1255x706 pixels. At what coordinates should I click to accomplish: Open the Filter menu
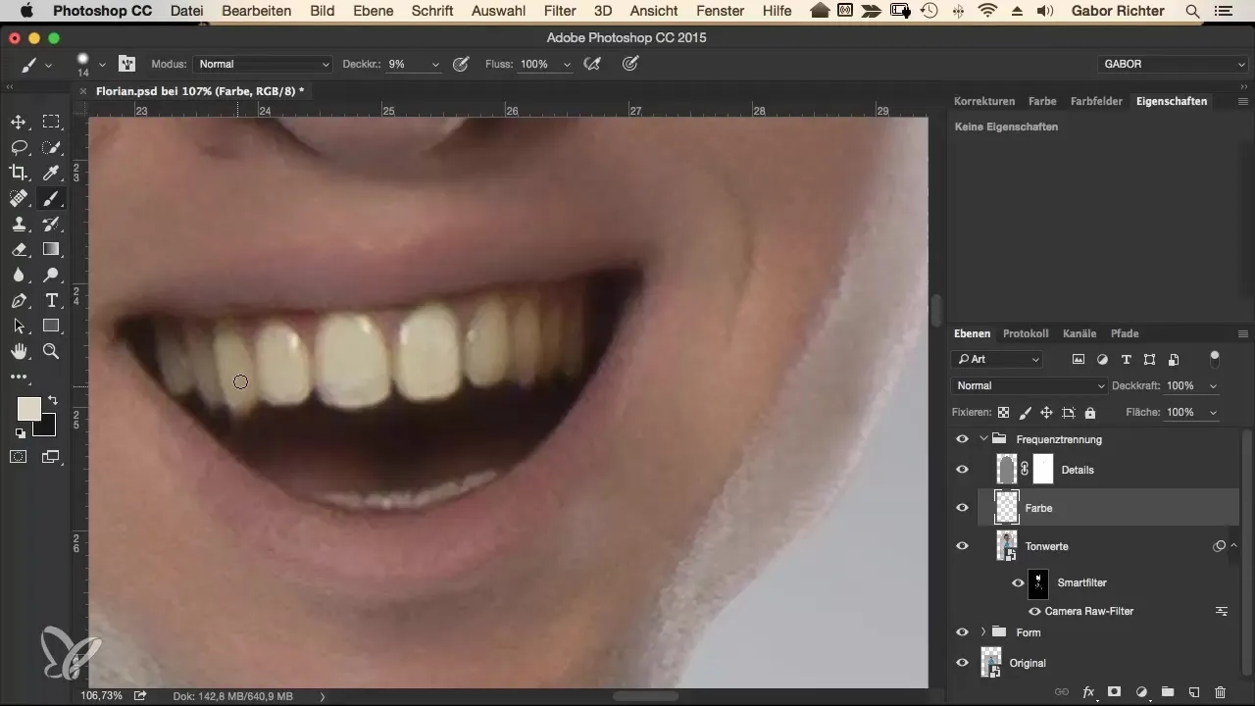click(560, 11)
